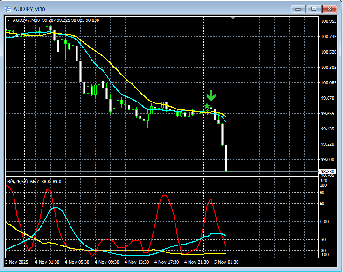
Task: Click the 4 Nov 21:30 time label
Action: (x=196, y=262)
